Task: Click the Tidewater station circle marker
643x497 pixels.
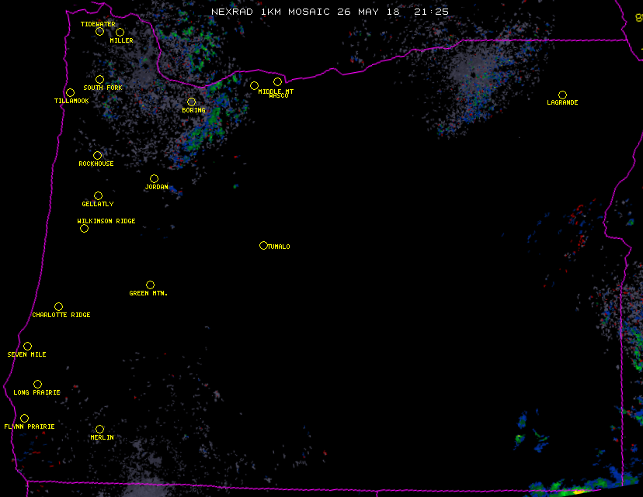Action: click(x=99, y=31)
